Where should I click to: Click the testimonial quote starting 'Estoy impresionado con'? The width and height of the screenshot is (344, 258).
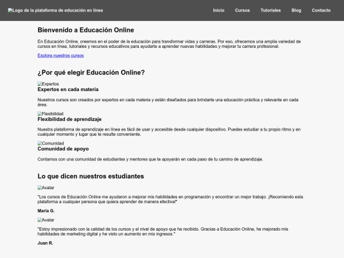(x=163, y=231)
